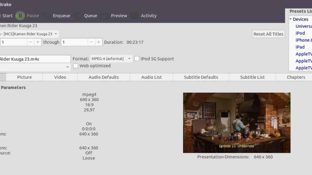Click the Reset All Titles button
312x175 pixels.
point(268,34)
